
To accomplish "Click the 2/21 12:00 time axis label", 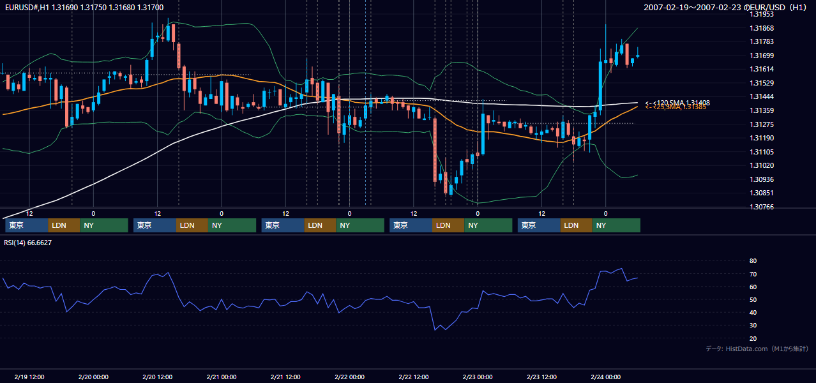I will 285,377.
